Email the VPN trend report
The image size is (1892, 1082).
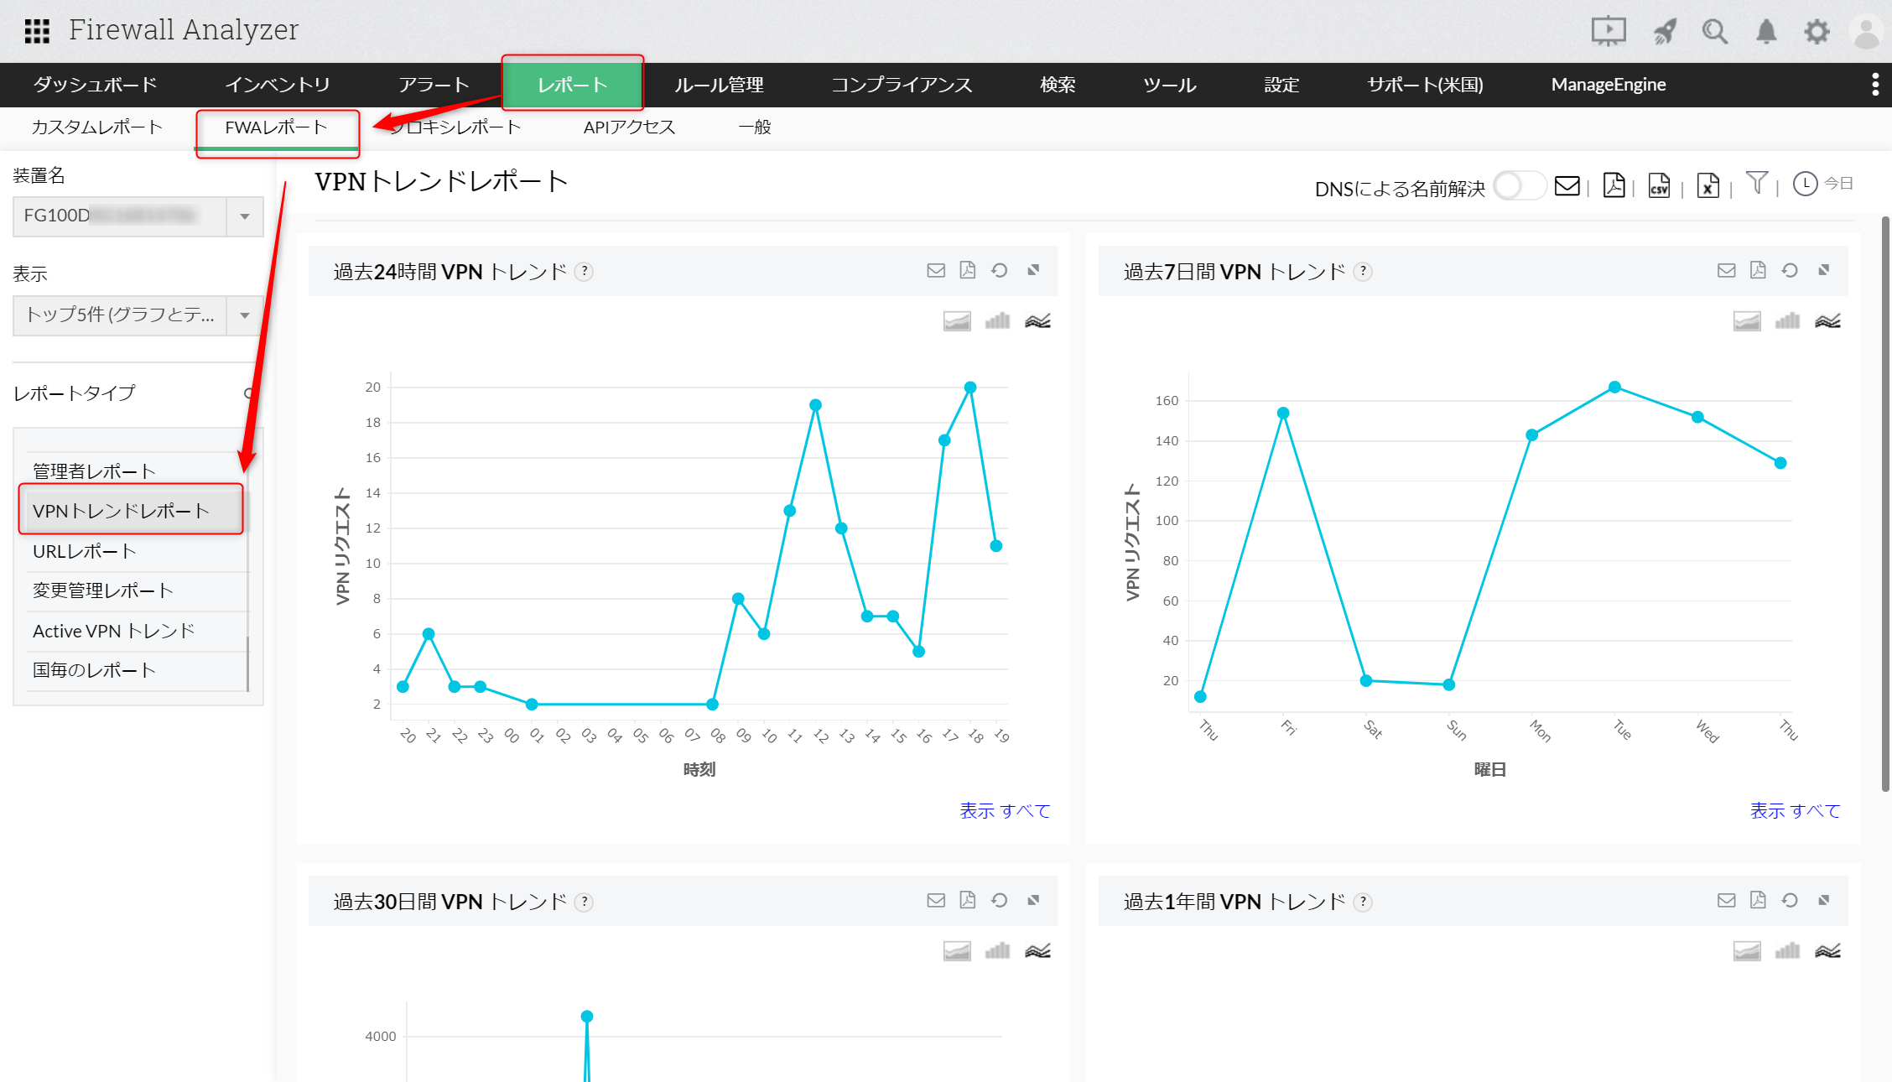pyautogui.click(x=1567, y=185)
